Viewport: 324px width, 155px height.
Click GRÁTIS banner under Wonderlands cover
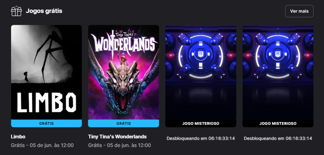click(124, 123)
